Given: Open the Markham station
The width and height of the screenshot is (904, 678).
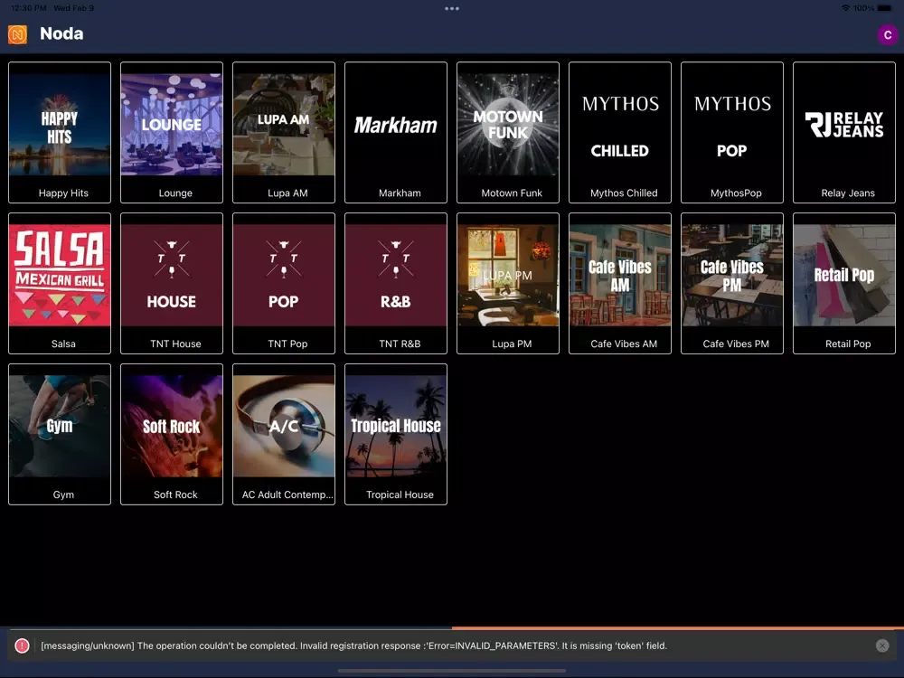Looking at the screenshot, I should pyautogui.click(x=396, y=133).
